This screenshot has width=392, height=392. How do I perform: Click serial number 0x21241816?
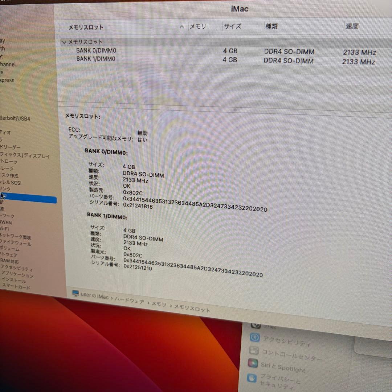coord(138,206)
